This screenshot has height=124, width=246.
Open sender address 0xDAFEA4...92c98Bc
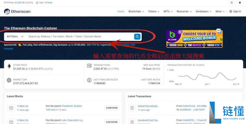coord(195,106)
